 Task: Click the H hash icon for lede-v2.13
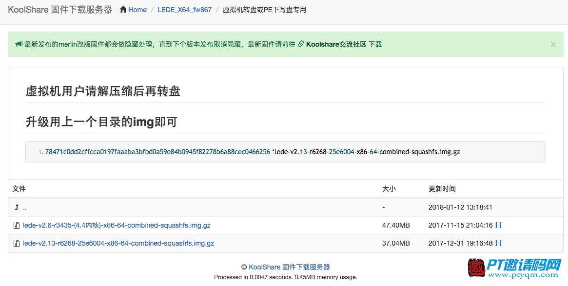coord(498,243)
